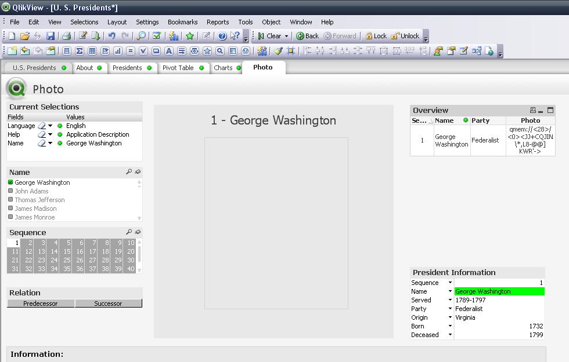
Task: Click the Current Selections checkmark icon
Action: [157, 36]
